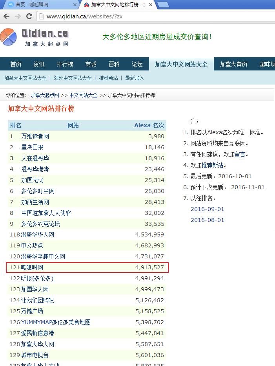Screen dimensions: 275x366
Task: Open the 让我们团购吧 site link
Action: 37,300
